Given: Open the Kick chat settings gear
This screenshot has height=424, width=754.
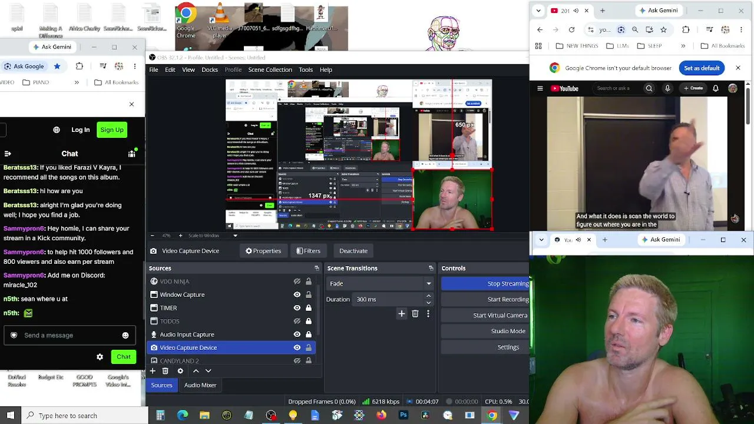Looking at the screenshot, I should 100,357.
